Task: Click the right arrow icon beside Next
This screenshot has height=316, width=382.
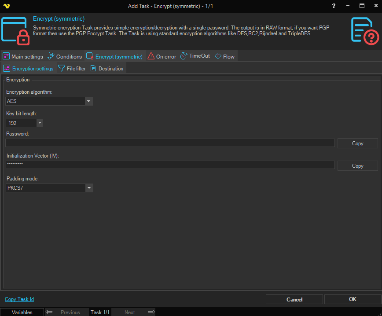Action: point(151,312)
